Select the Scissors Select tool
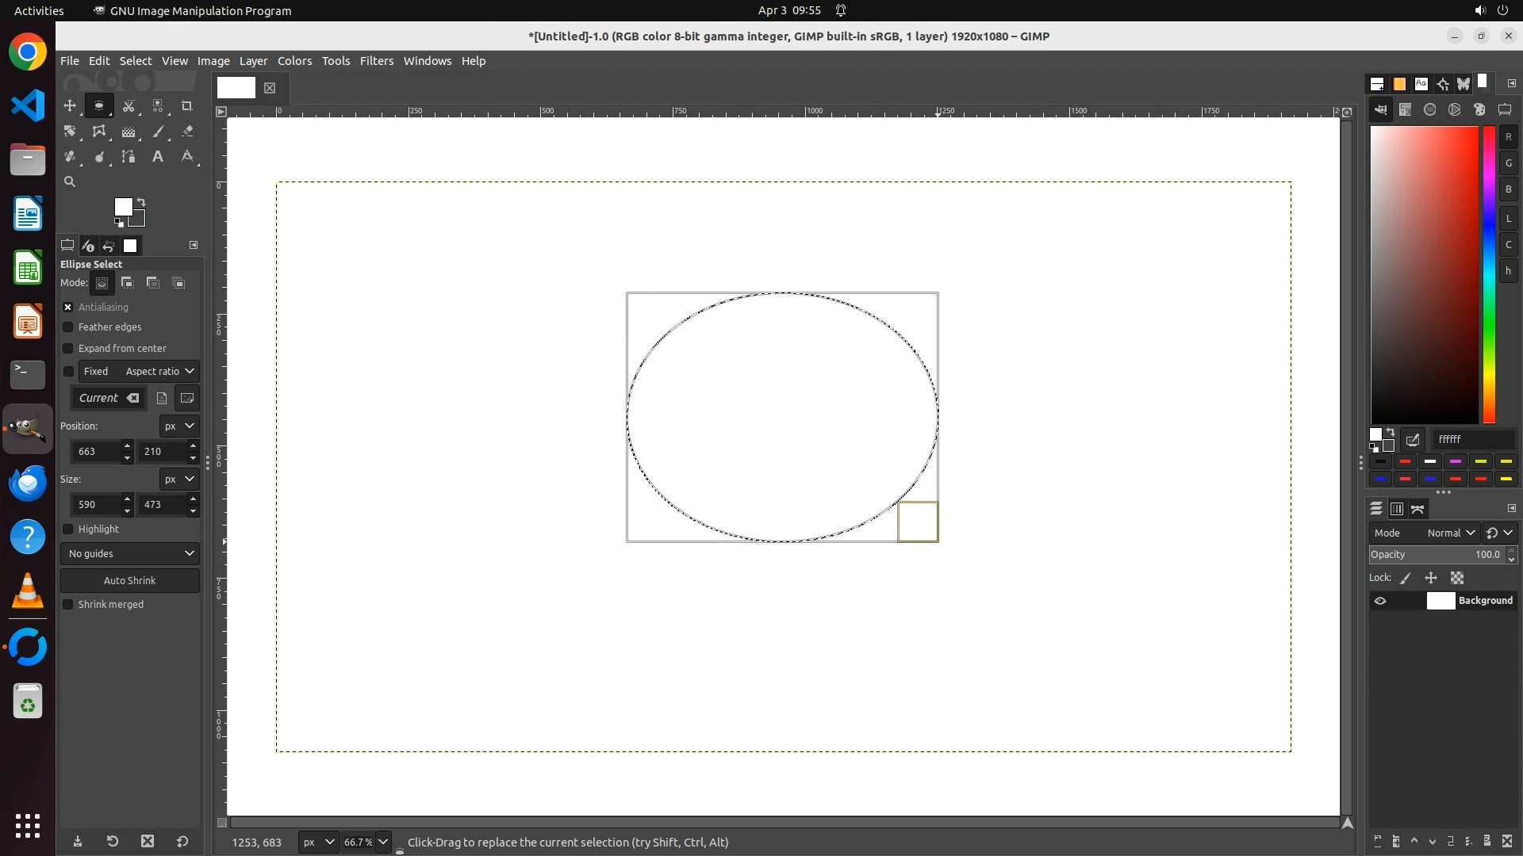The image size is (1523, 856). pyautogui.click(x=129, y=105)
